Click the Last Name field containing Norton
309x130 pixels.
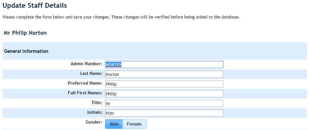click(x=164, y=74)
